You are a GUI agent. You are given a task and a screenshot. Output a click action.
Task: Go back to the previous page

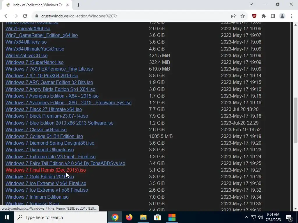[x=6, y=16]
